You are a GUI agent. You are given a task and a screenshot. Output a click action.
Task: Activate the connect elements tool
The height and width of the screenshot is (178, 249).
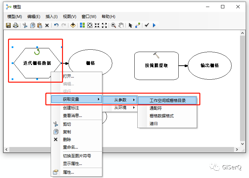(138, 25)
